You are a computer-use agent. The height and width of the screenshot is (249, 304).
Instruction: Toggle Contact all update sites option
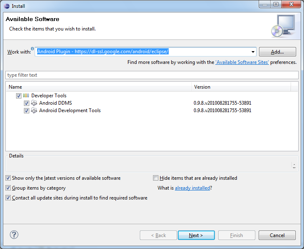coord(8,198)
